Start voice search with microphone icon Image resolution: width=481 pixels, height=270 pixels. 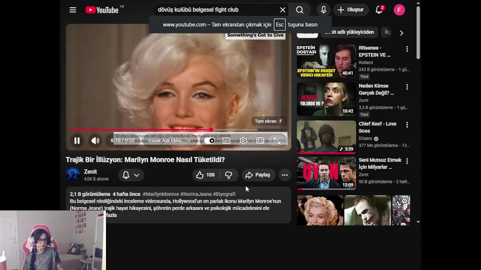[x=324, y=10]
